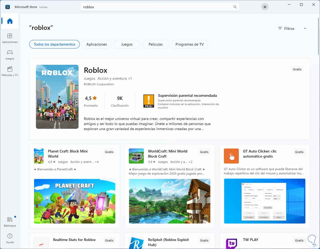Click the Gratis button for Roblox

click(x=297, y=69)
